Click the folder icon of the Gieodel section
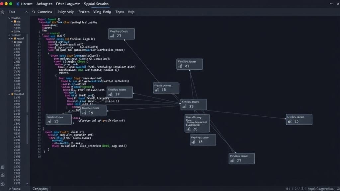 coord(12,94)
